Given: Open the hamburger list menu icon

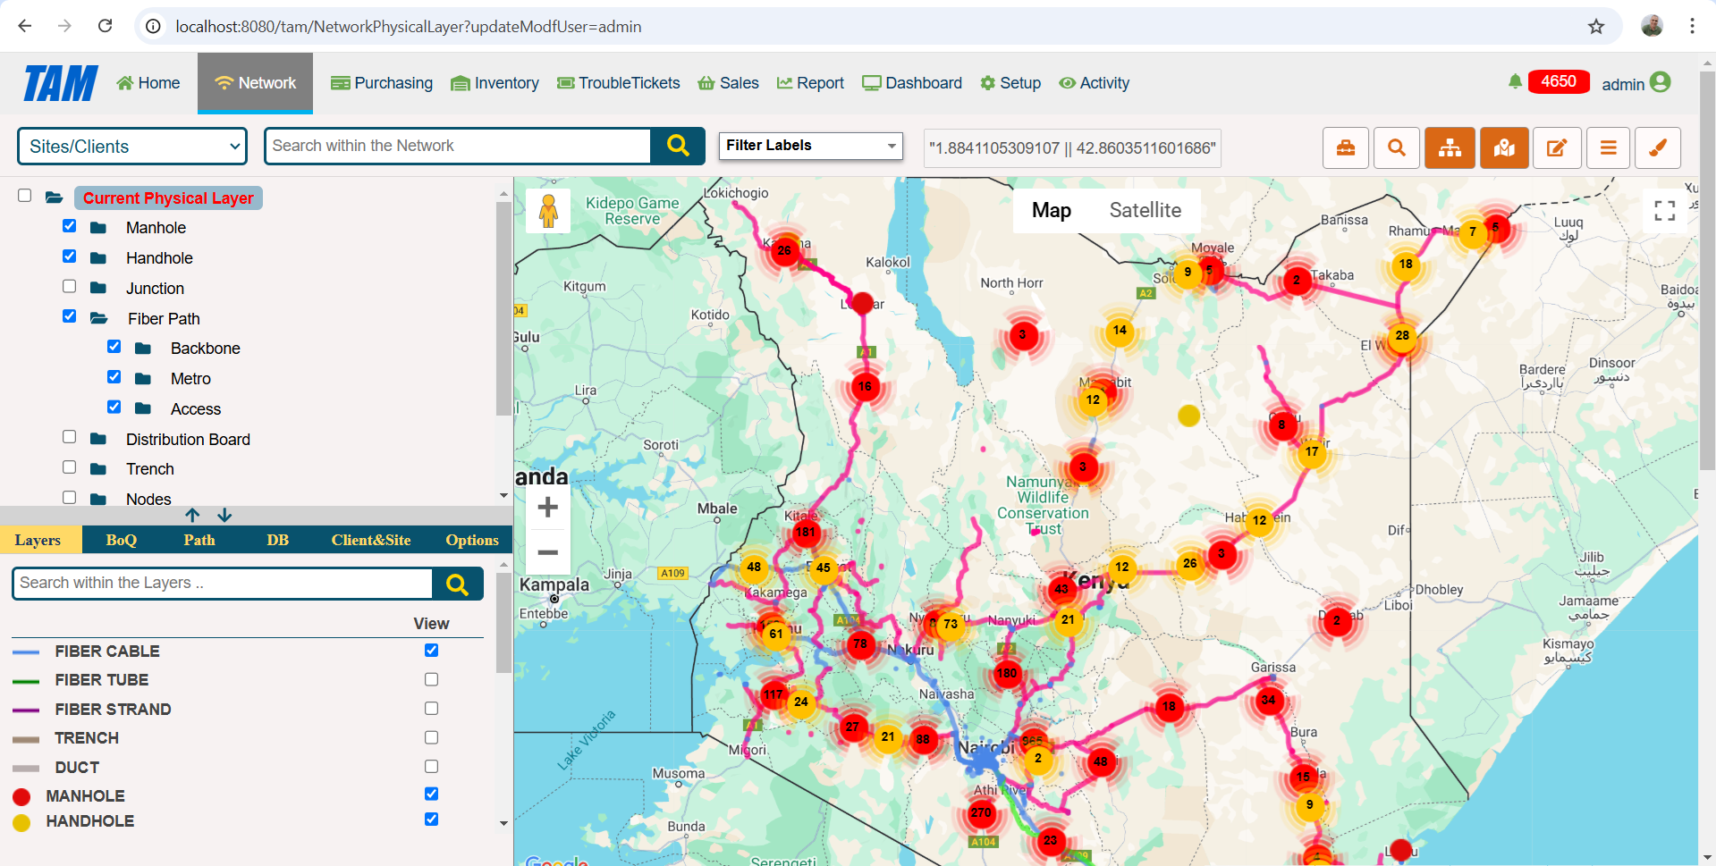Looking at the screenshot, I should (x=1608, y=148).
